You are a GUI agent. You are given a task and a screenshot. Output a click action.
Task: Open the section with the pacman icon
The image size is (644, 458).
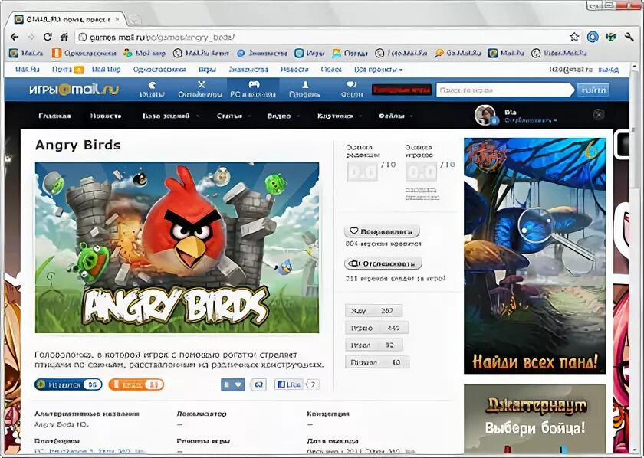click(152, 90)
